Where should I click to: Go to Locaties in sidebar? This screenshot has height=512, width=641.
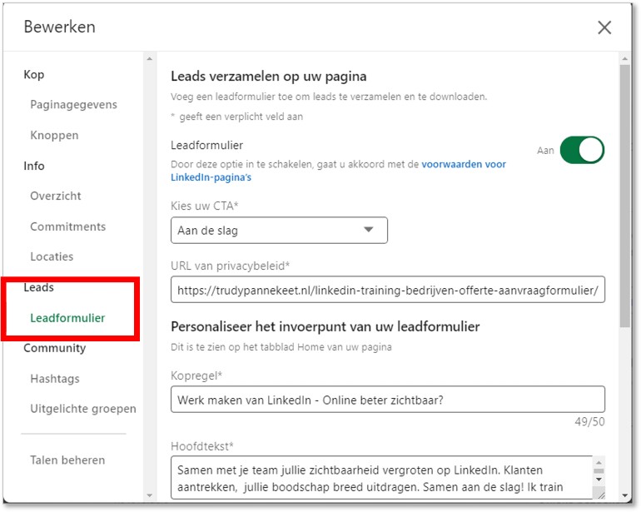[x=52, y=256]
